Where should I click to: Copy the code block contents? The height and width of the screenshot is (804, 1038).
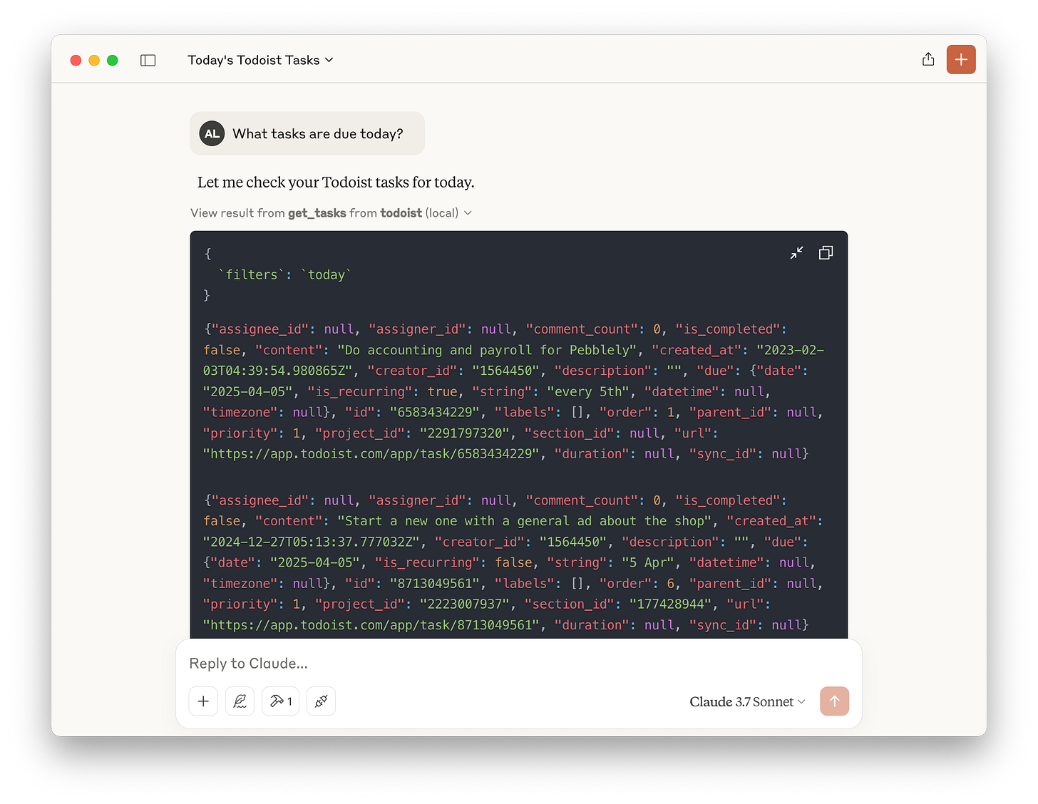(x=826, y=253)
